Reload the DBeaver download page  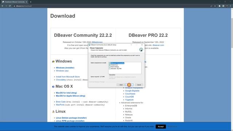tap(10, 6)
